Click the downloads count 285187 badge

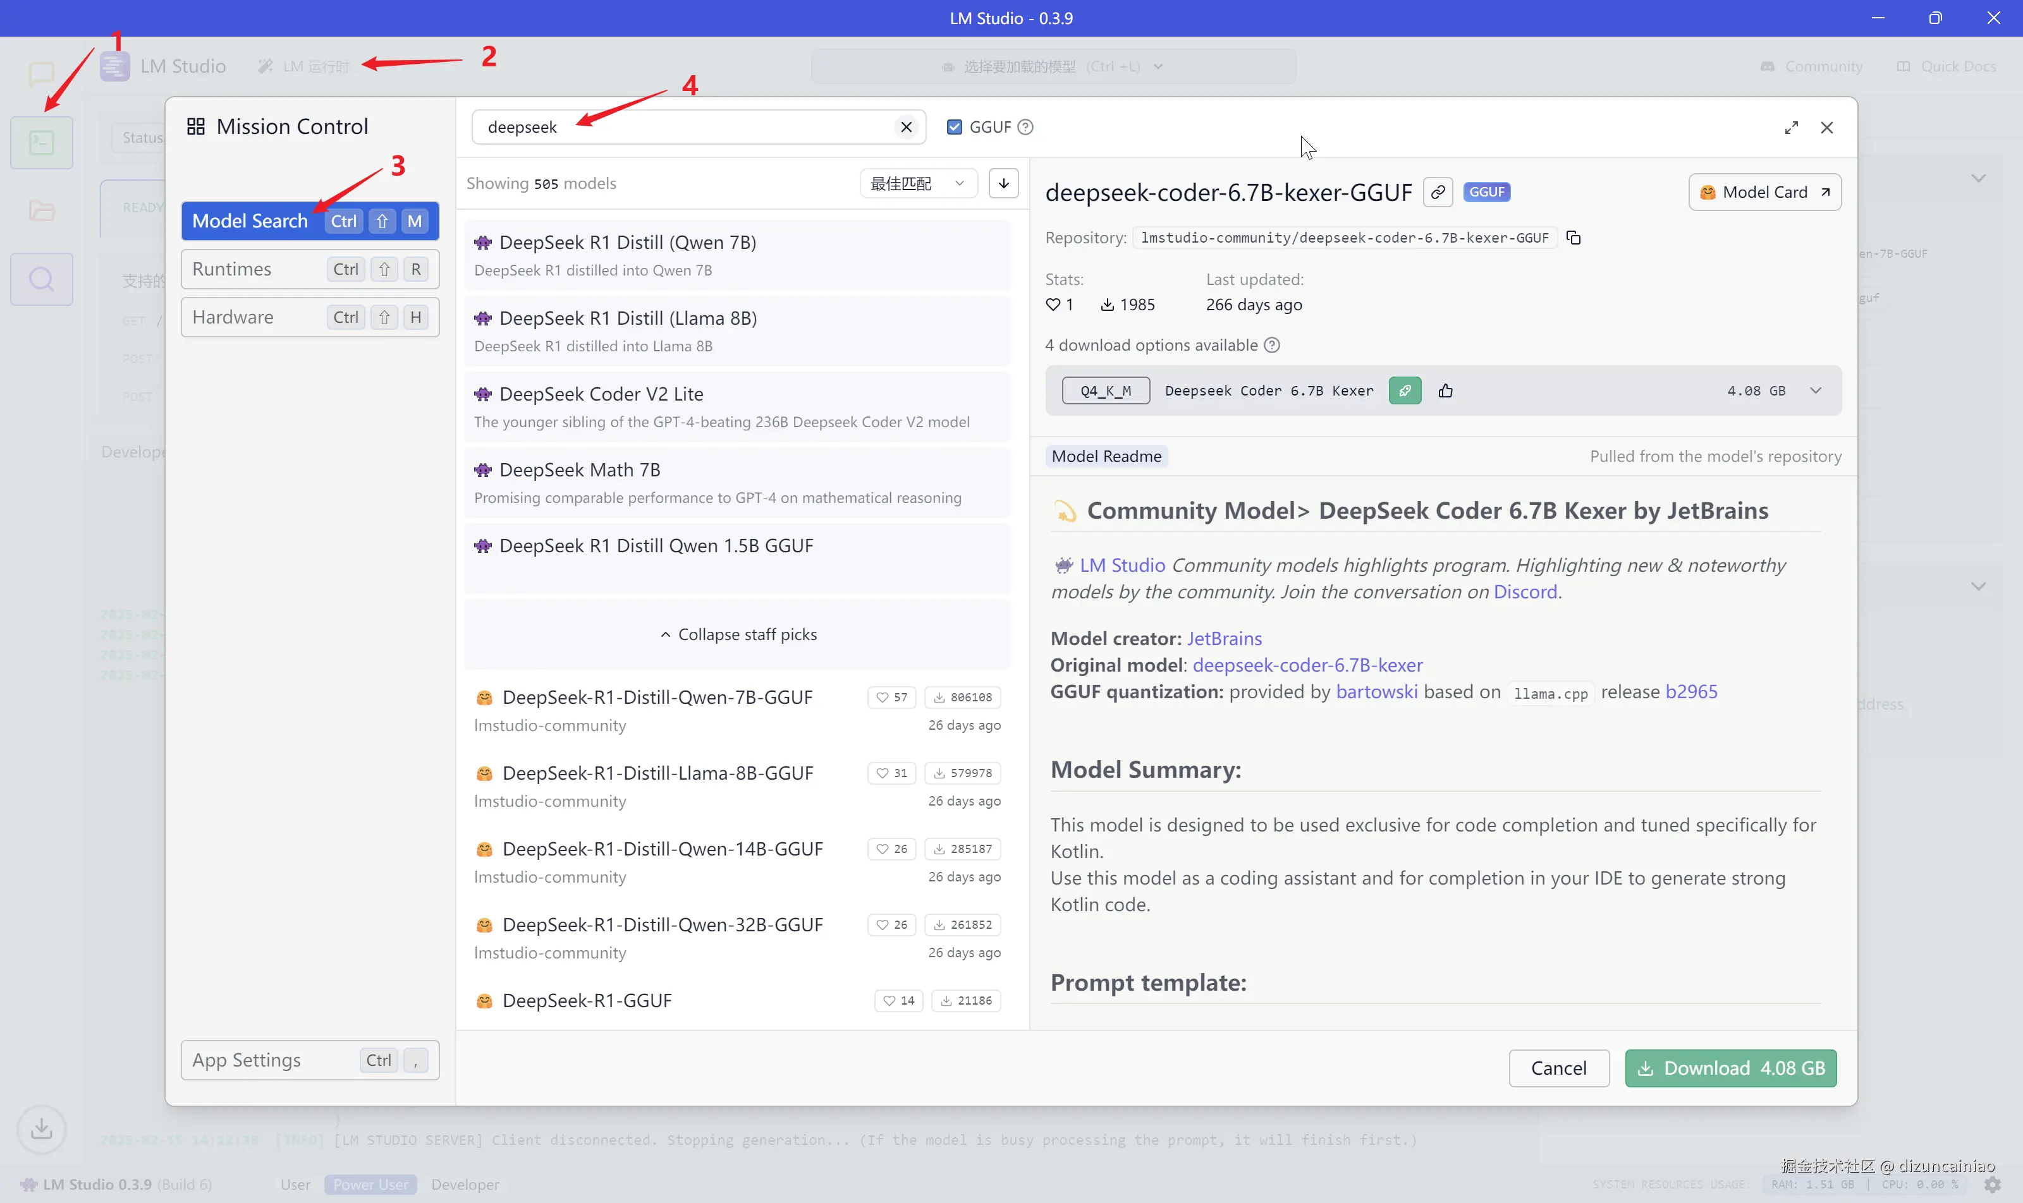click(x=962, y=849)
